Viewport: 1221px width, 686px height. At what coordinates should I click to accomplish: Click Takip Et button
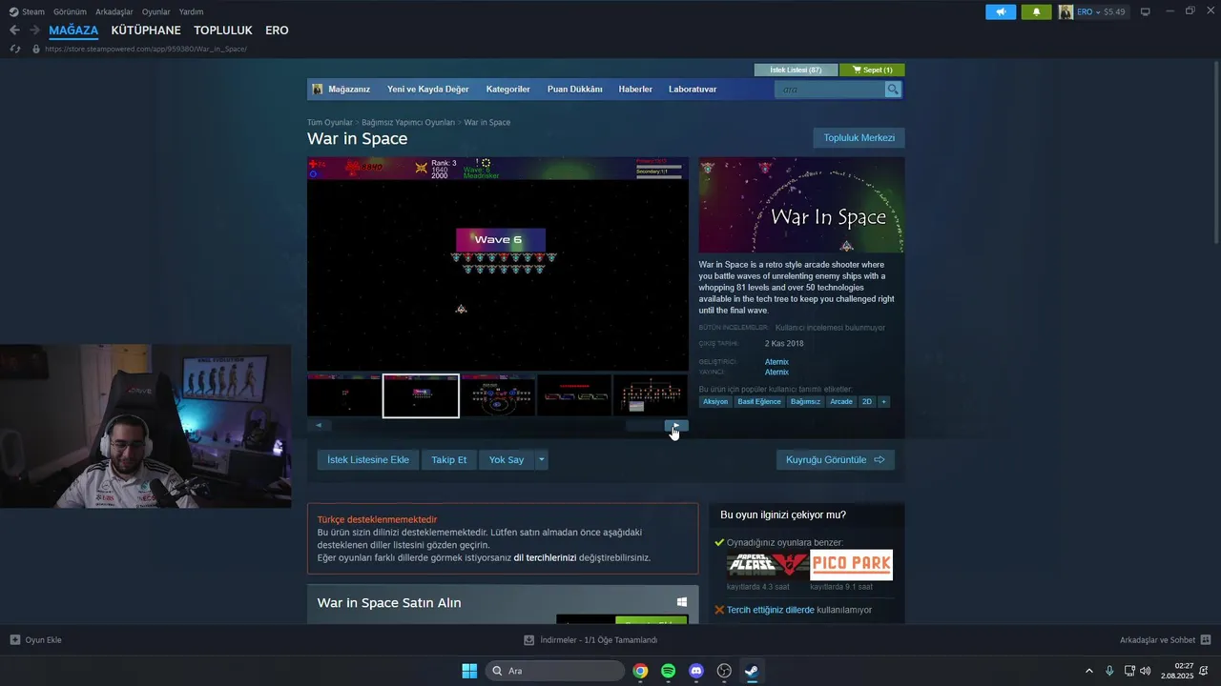coord(448,459)
